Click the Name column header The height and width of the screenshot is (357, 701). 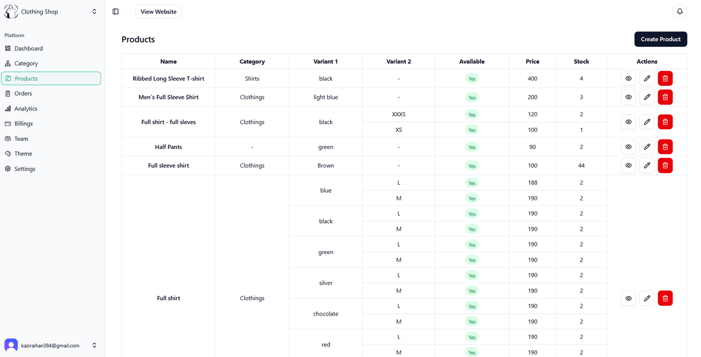coord(168,61)
